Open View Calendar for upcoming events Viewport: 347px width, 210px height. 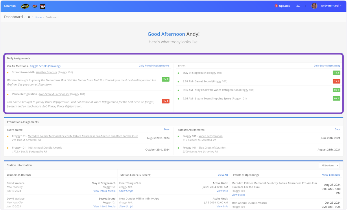(x=331, y=175)
